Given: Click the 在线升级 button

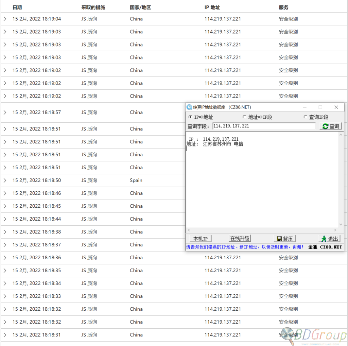Looking at the screenshot, I should (240, 239).
